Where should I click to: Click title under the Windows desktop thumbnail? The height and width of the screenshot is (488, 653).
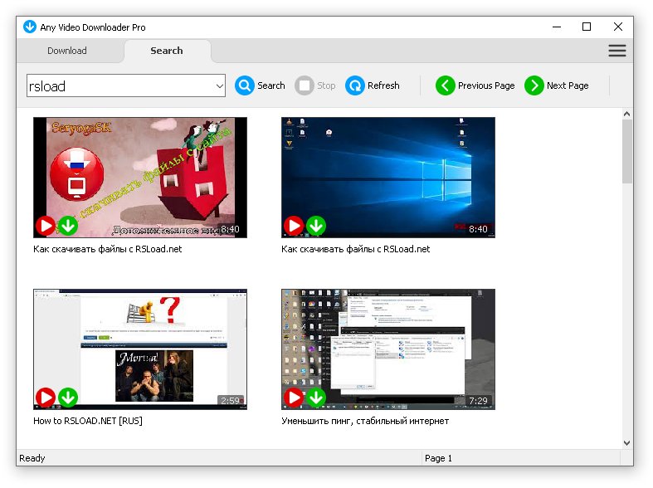(356, 249)
